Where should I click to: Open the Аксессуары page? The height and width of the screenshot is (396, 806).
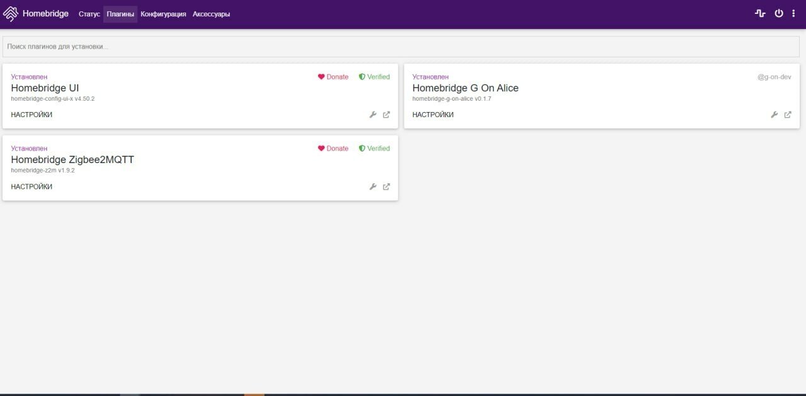click(x=211, y=14)
